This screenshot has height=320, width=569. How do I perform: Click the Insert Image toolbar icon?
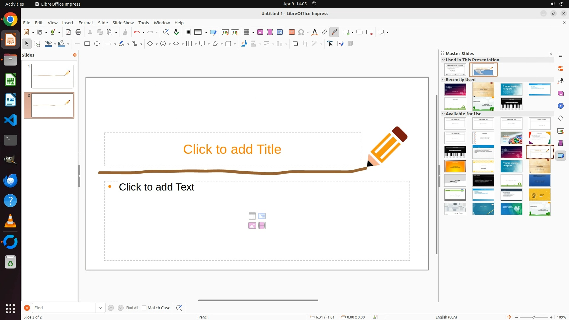(260, 32)
